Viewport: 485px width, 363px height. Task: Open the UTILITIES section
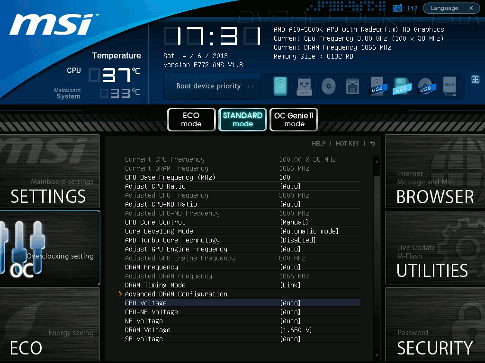click(435, 248)
